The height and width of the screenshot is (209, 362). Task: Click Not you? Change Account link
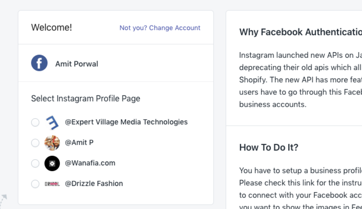160,28
